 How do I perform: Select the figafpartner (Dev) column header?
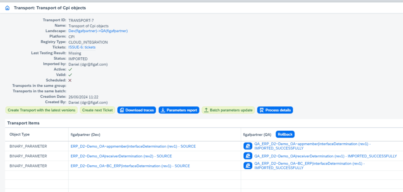[x=86, y=134]
